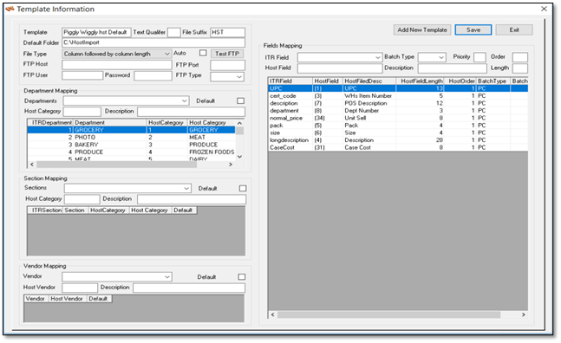
Task: Click the Test FTP button
Action: click(x=227, y=54)
